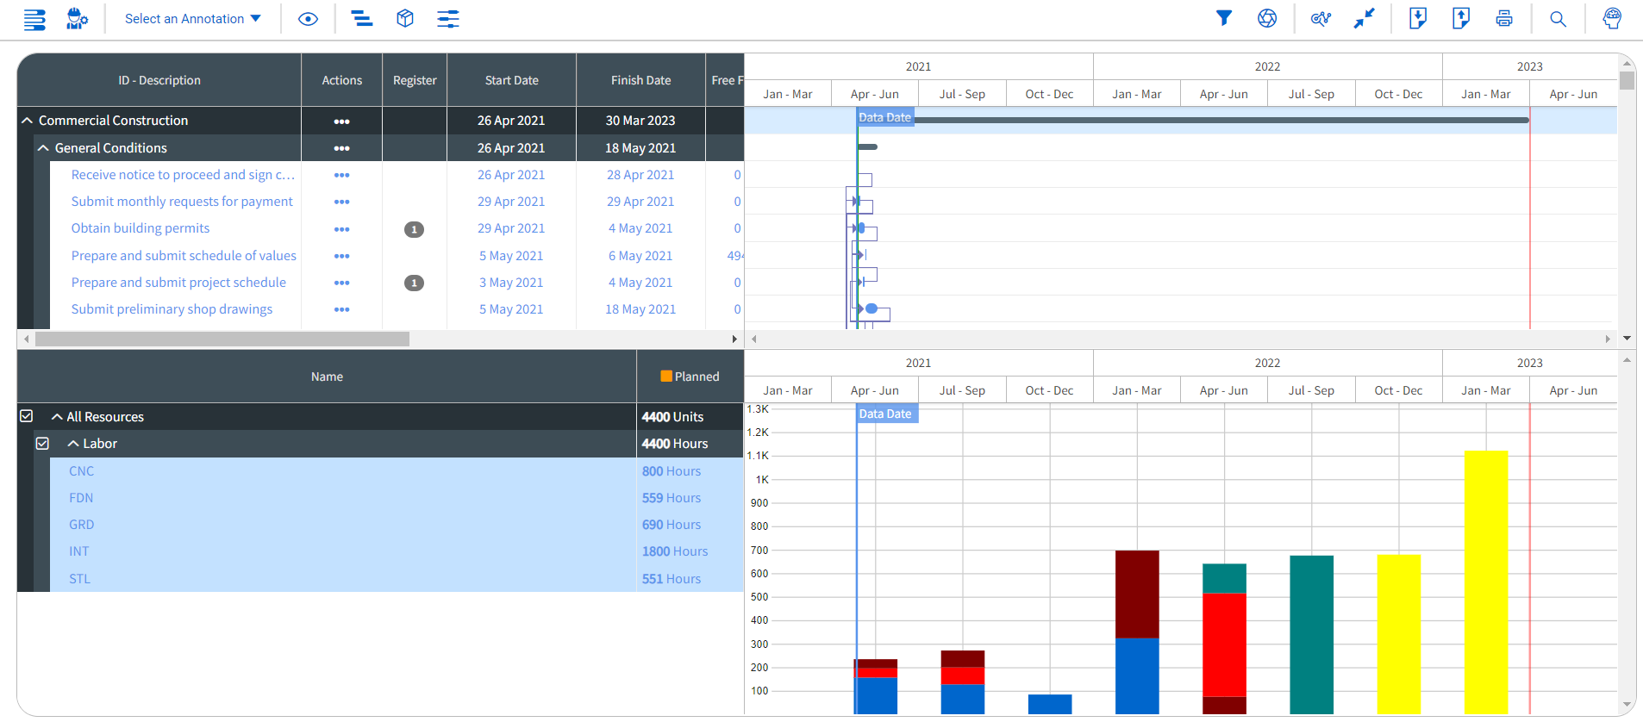Uncheck the All Resources checkbox
The width and height of the screenshot is (1643, 722).
coord(27,416)
